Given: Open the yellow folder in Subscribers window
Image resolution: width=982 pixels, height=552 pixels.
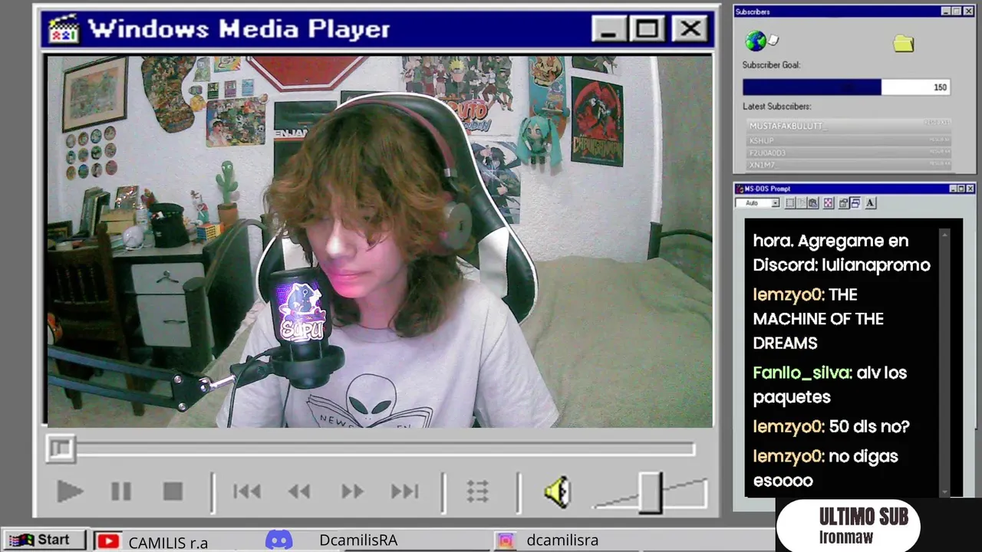Looking at the screenshot, I should coord(904,43).
